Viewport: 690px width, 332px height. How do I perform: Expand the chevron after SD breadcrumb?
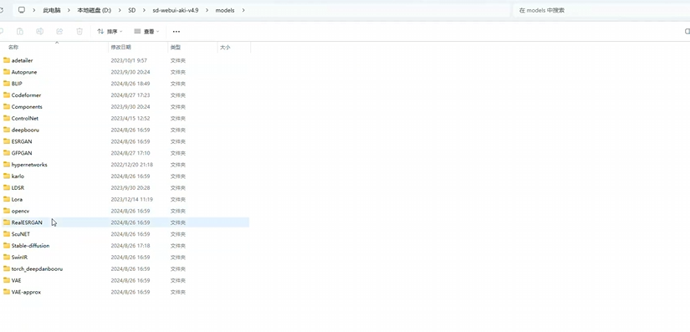144,10
